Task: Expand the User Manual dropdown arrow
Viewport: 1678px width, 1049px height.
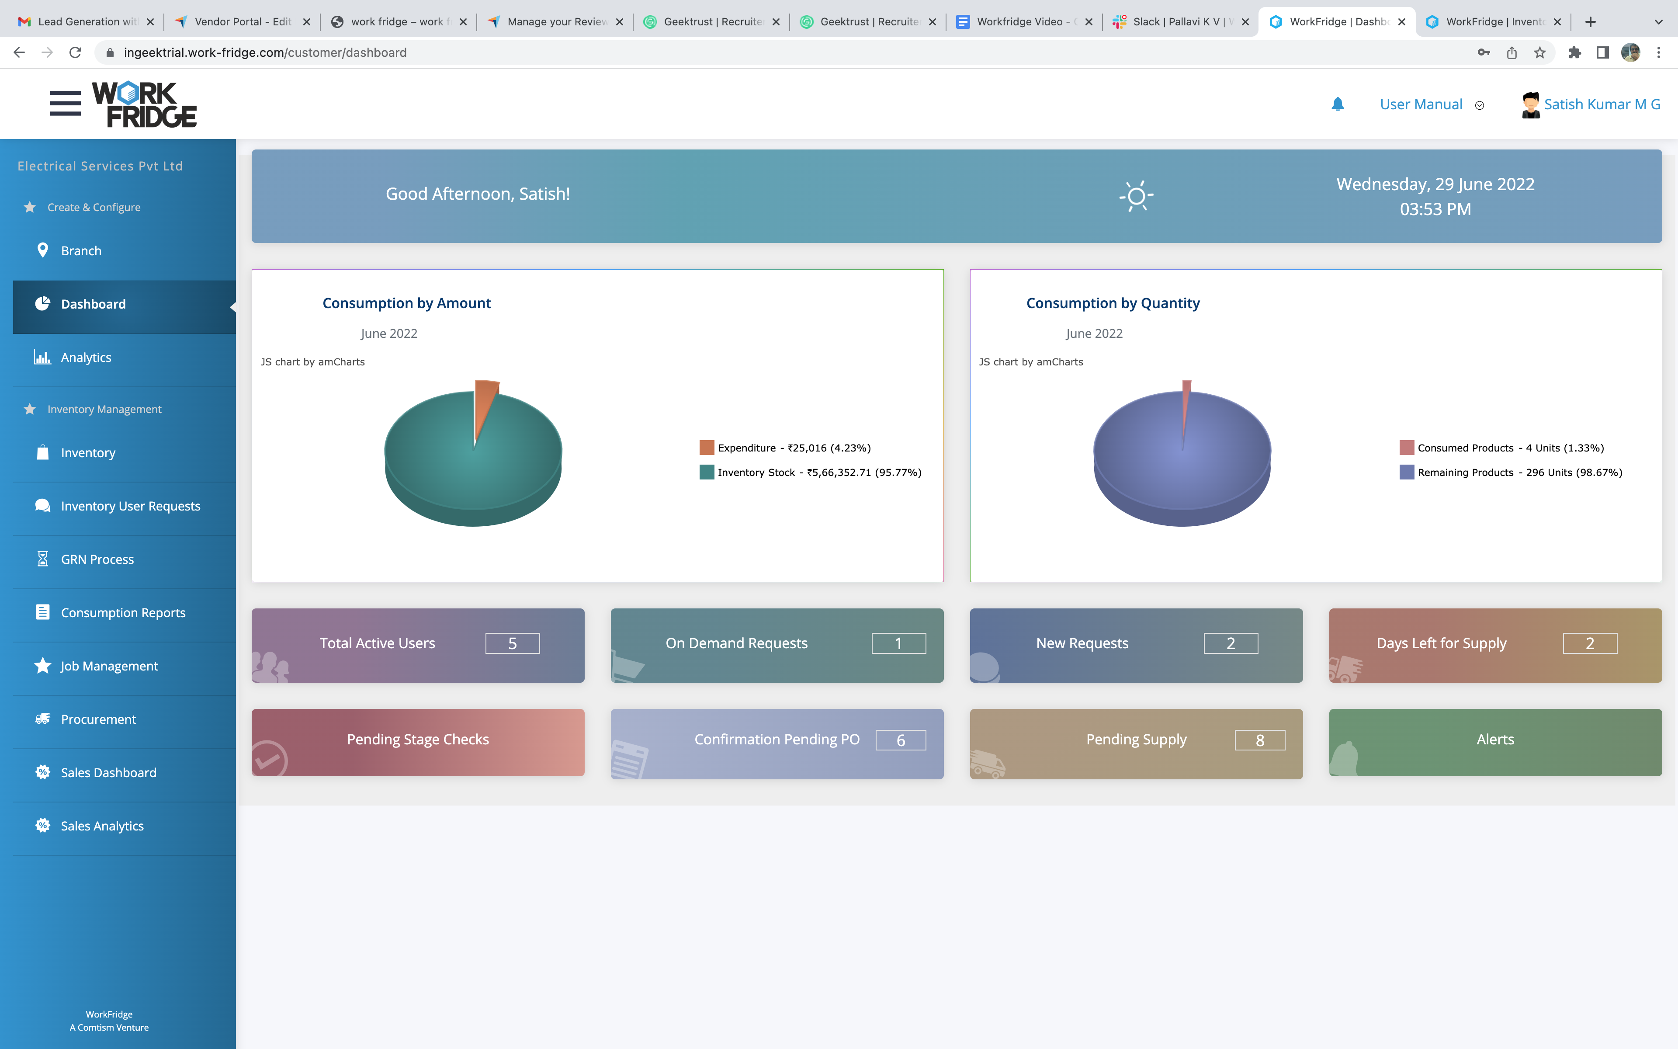Action: [x=1479, y=105]
